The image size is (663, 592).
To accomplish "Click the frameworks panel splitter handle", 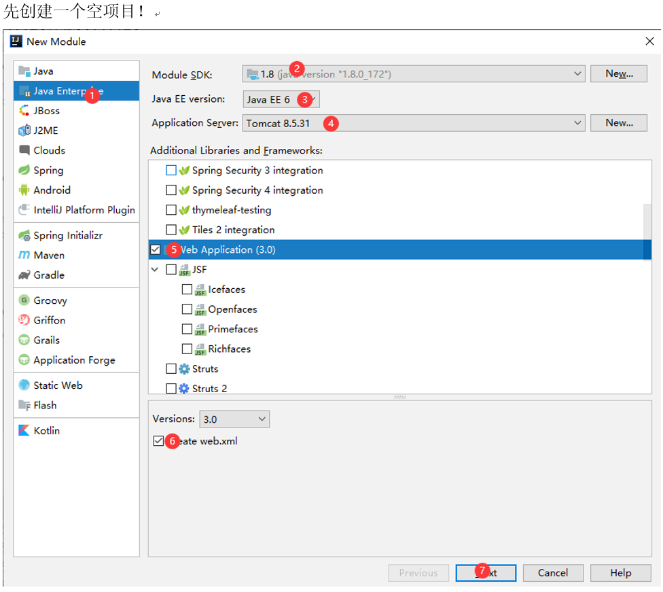I will (399, 398).
